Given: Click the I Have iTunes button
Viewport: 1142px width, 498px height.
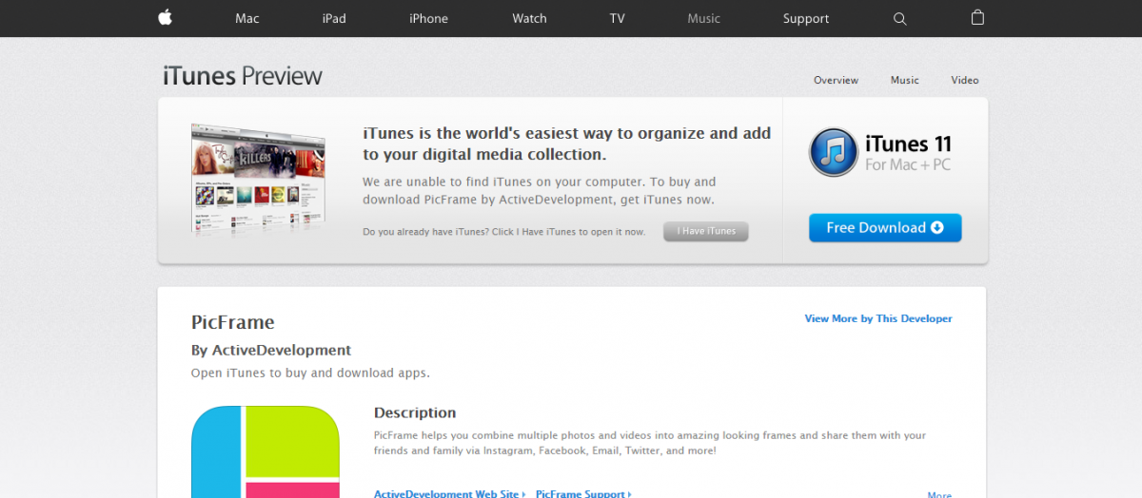Looking at the screenshot, I should click(x=706, y=231).
